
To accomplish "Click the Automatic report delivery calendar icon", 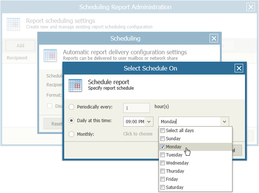I will click(x=50, y=55).
